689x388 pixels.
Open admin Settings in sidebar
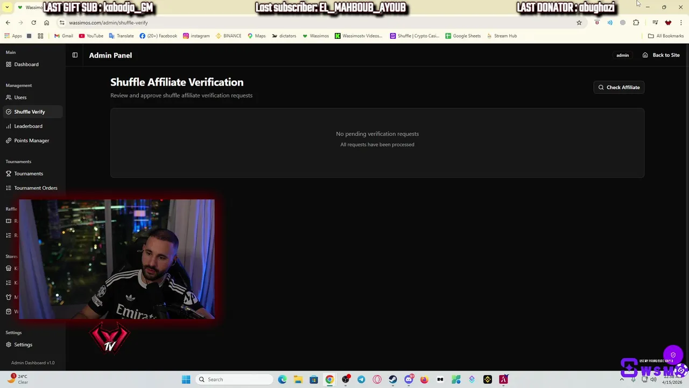tap(32, 345)
